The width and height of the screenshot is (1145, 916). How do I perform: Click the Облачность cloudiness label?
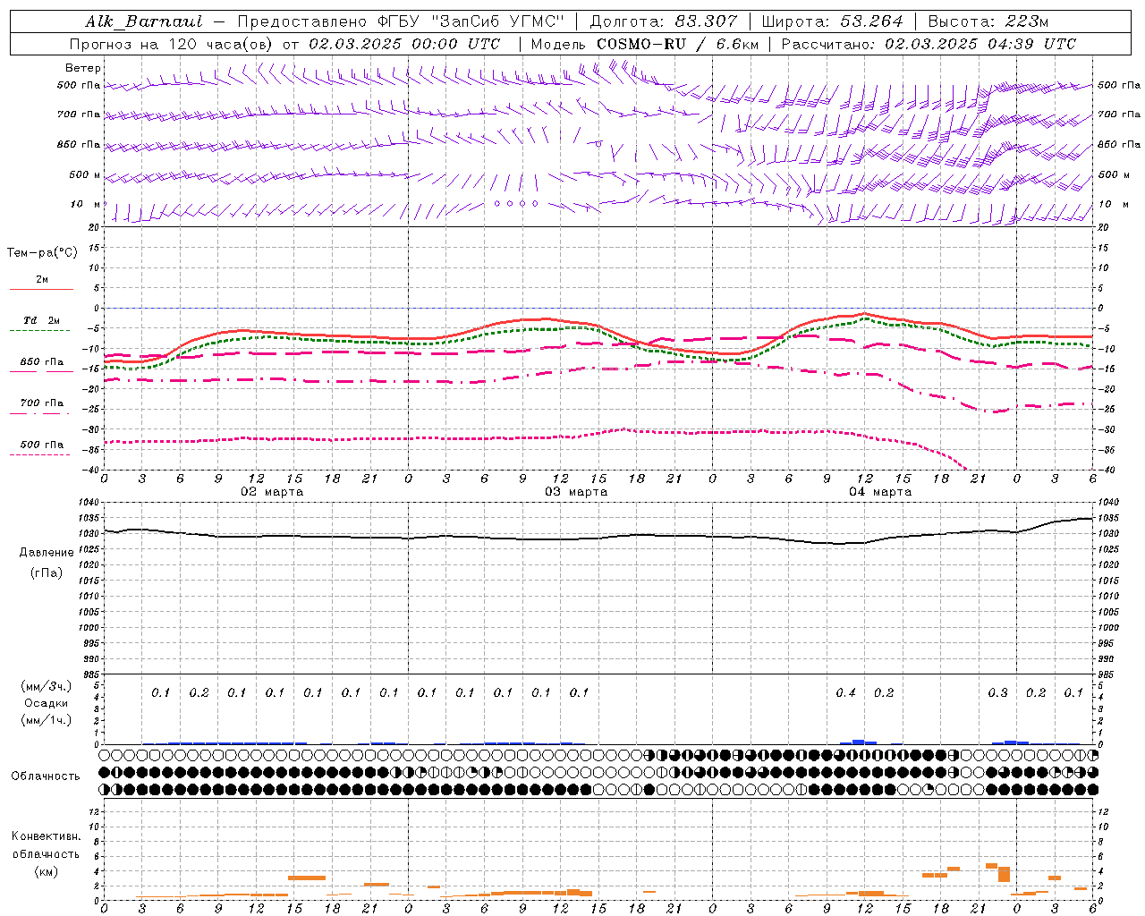46,776
